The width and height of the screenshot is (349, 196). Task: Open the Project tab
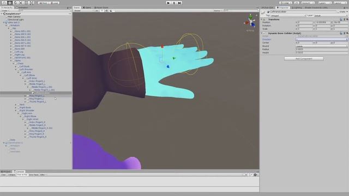coord(6,171)
